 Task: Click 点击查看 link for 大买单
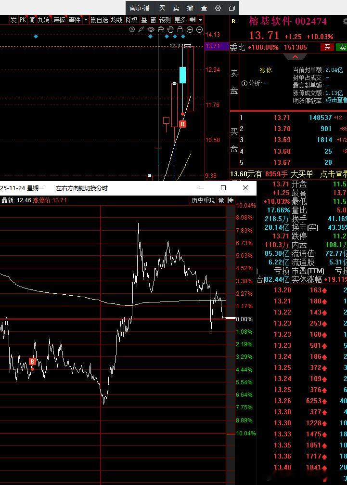(333, 174)
